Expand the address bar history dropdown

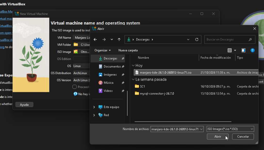188,40
